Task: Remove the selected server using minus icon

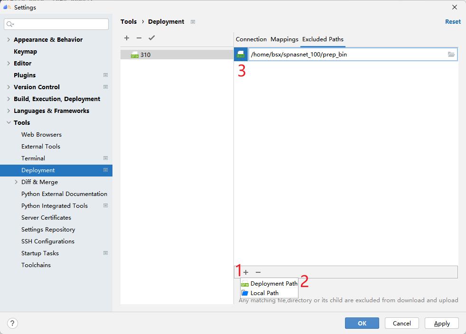Action: [138, 38]
